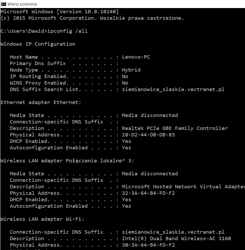Click the MAC address 28-D2-44-DB-DB-83
Viewport: 245px width, 250px height.
tap(148, 135)
